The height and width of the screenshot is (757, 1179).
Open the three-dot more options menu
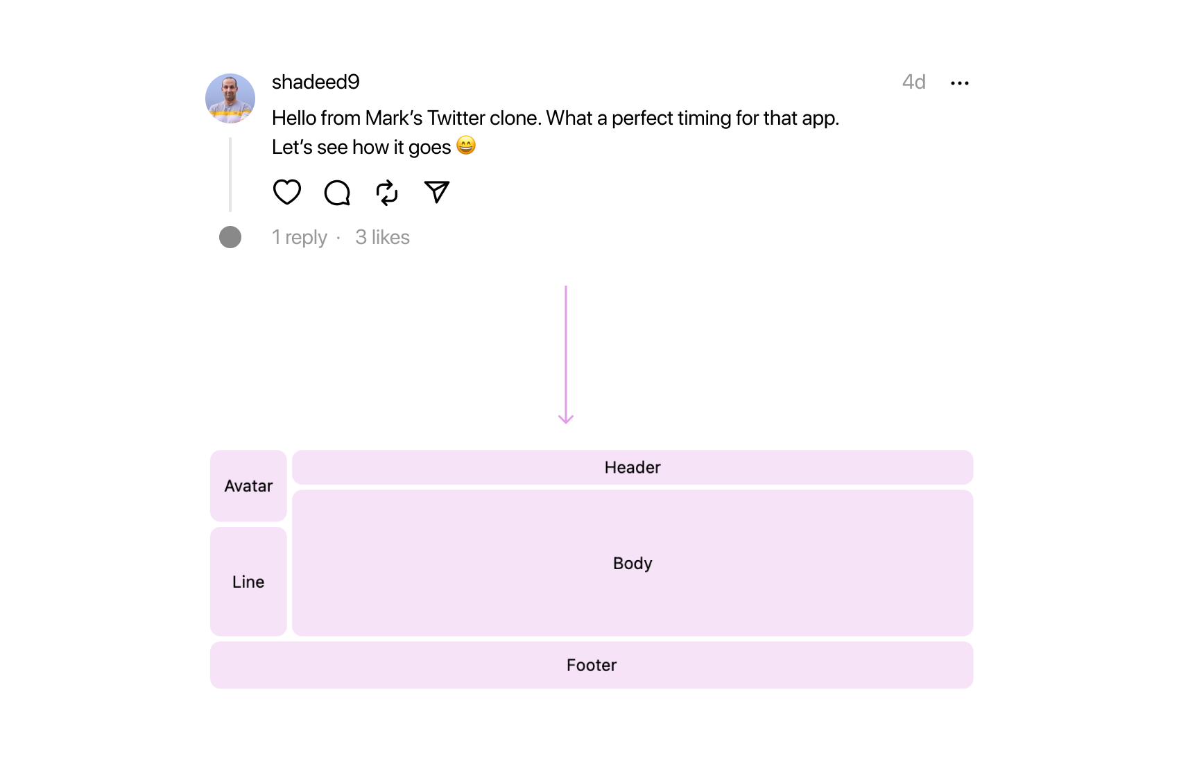[960, 83]
